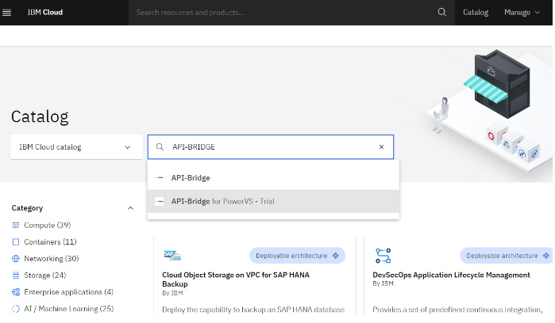Click the Category heading label
The width and height of the screenshot is (555, 323).
pyautogui.click(x=27, y=208)
